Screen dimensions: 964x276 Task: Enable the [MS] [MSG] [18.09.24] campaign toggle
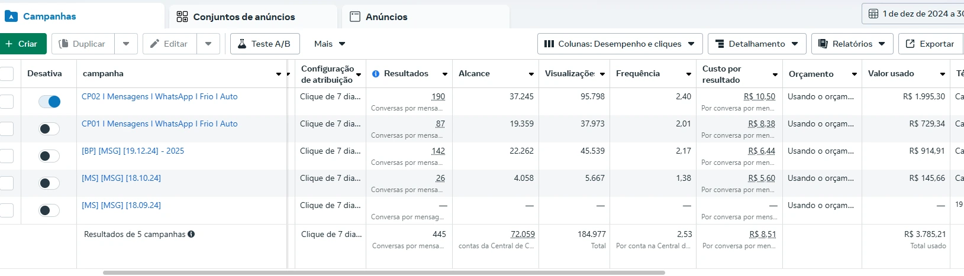coord(49,210)
